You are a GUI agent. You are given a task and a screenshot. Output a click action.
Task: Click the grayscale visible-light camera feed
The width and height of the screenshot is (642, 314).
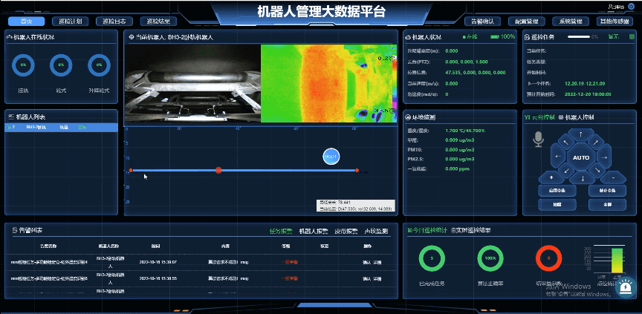pyautogui.click(x=192, y=83)
